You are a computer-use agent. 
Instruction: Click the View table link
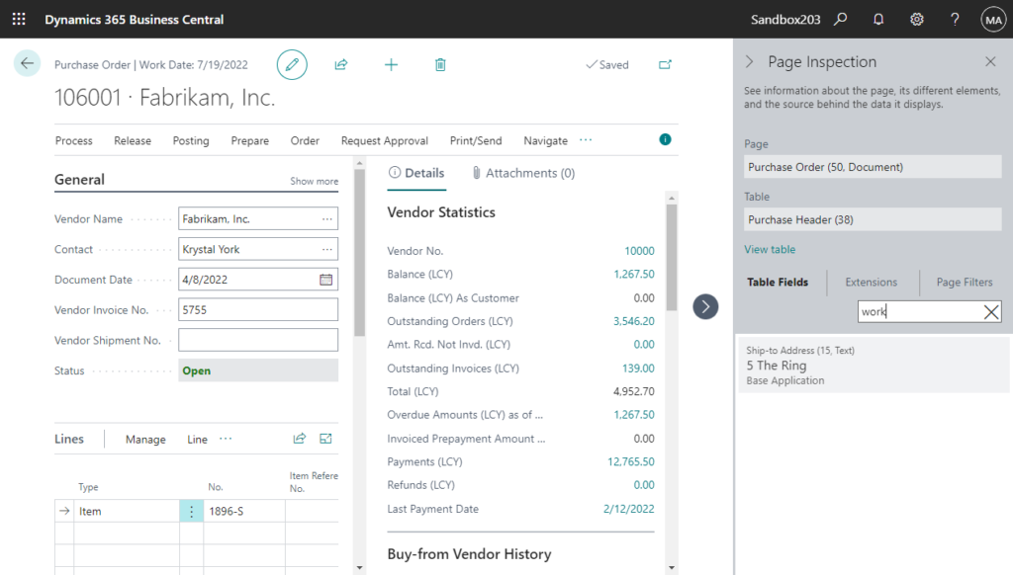click(770, 249)
